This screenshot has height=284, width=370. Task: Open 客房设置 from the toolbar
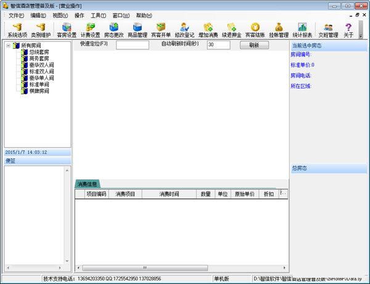tap(67, 30)
